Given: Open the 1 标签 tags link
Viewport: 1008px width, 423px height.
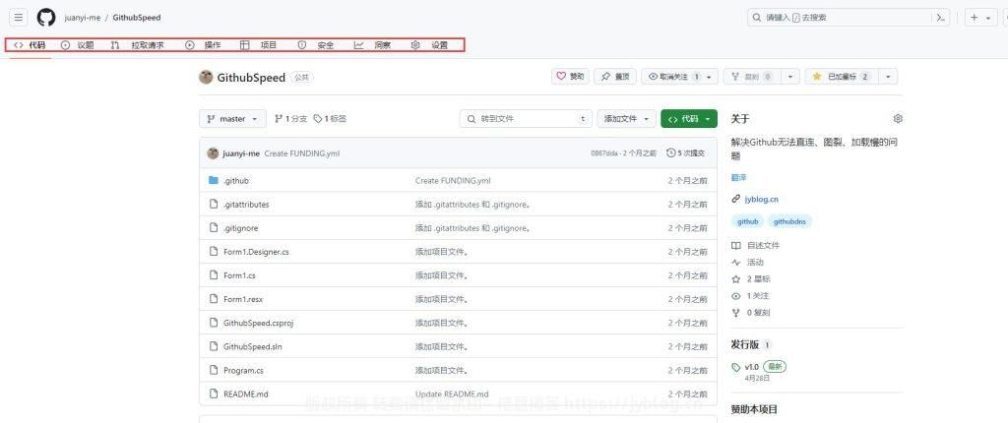Looking at the screenshot, I should (330, 119).
